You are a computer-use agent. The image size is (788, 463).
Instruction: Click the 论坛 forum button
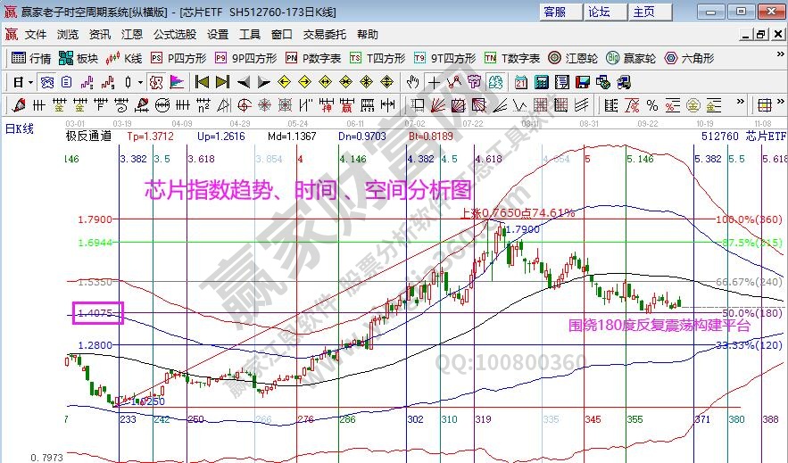pyautogui.click(x=600, y=12)
